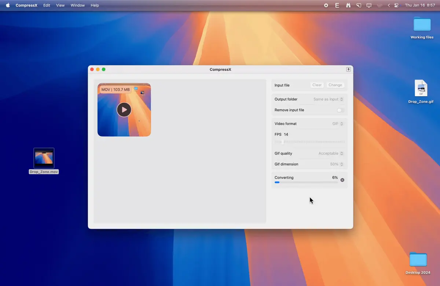Click the Clear input file button
This screenshot has height=286, width=440.
pyautogui.click(x=317, y=85)
